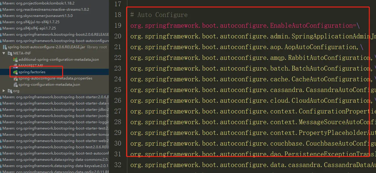Click the cloud.CloudAutoConfiguration code line
The height and width of the screenshot is (173, 376).
pyautogui.click(x=253, y=101)
